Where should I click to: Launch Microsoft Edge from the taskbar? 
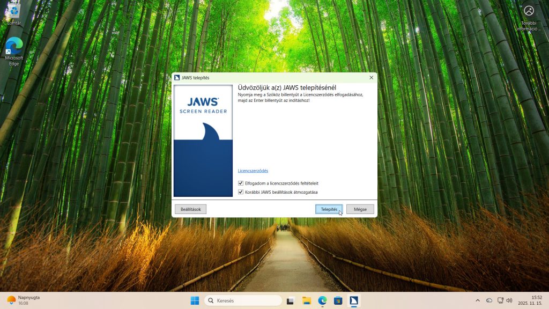click(x=322, y=300)
